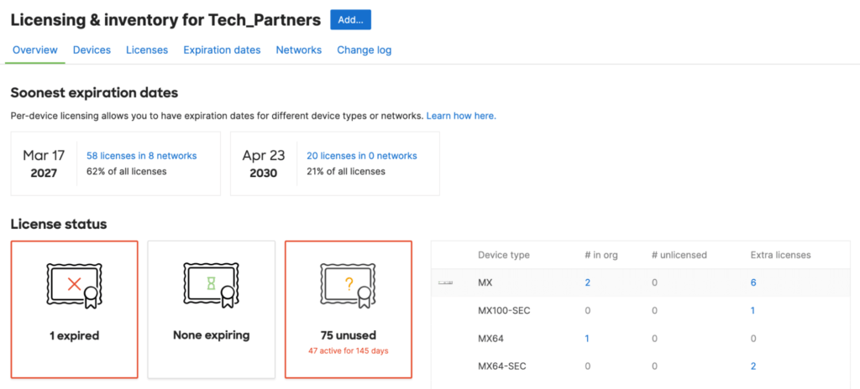
Task: Open the Change log tab
Action: point(364,49)
